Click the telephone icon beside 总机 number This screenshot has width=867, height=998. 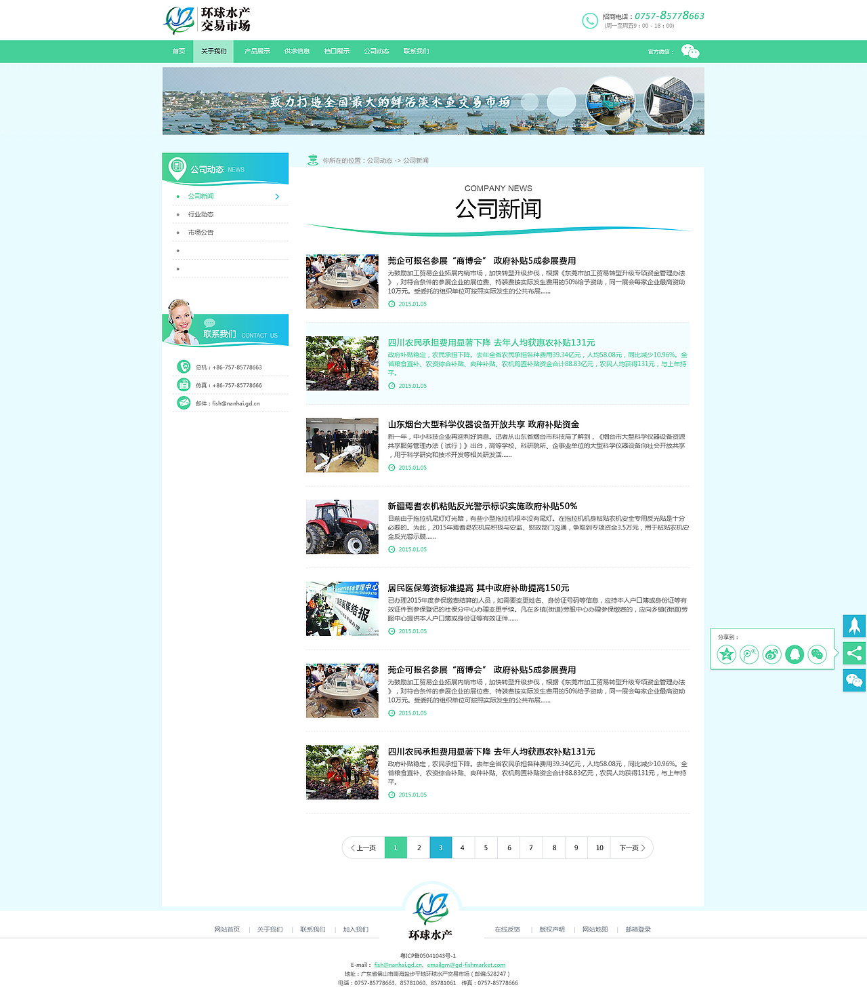[184, 367]
